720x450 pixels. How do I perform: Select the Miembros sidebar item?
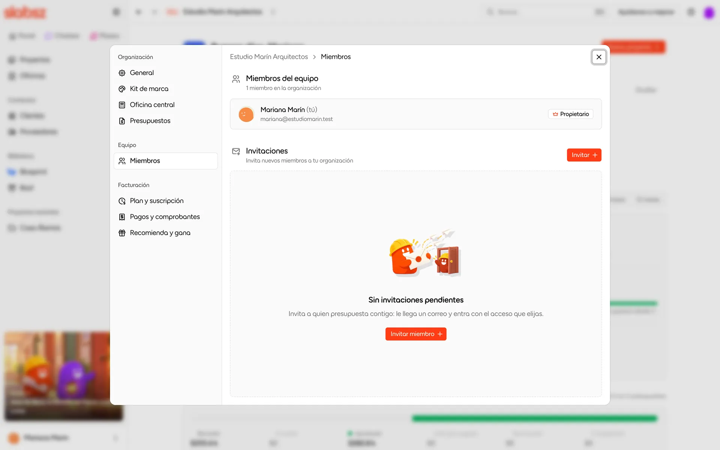[x=165, y=161]
